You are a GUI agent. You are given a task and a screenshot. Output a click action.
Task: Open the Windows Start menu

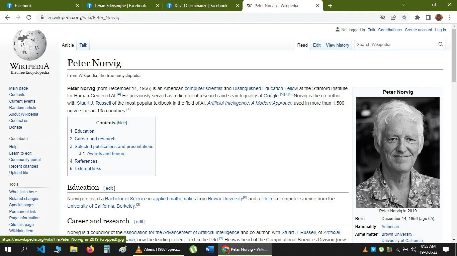click(8, 249)
